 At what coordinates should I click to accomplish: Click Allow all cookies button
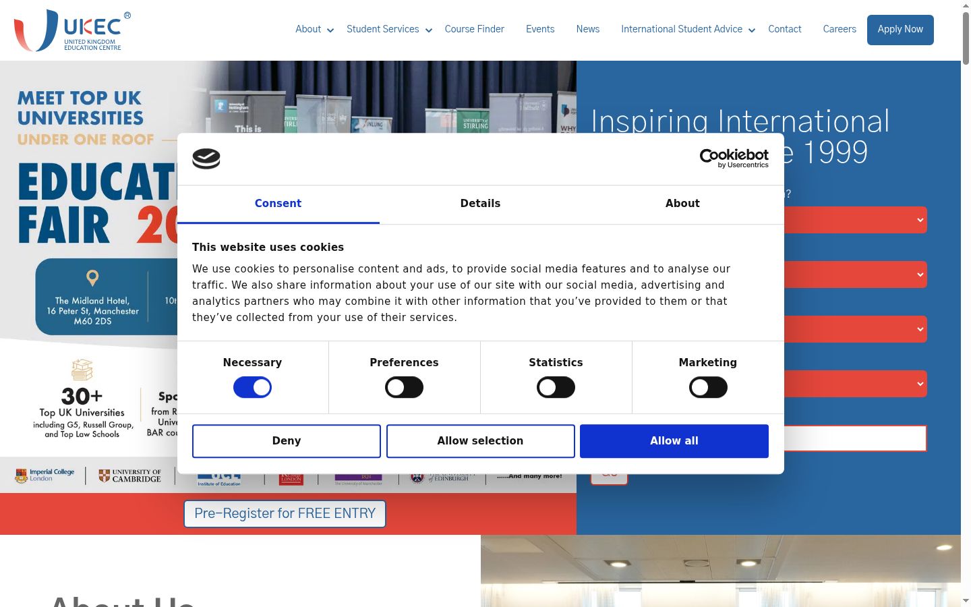click(674, 441)
